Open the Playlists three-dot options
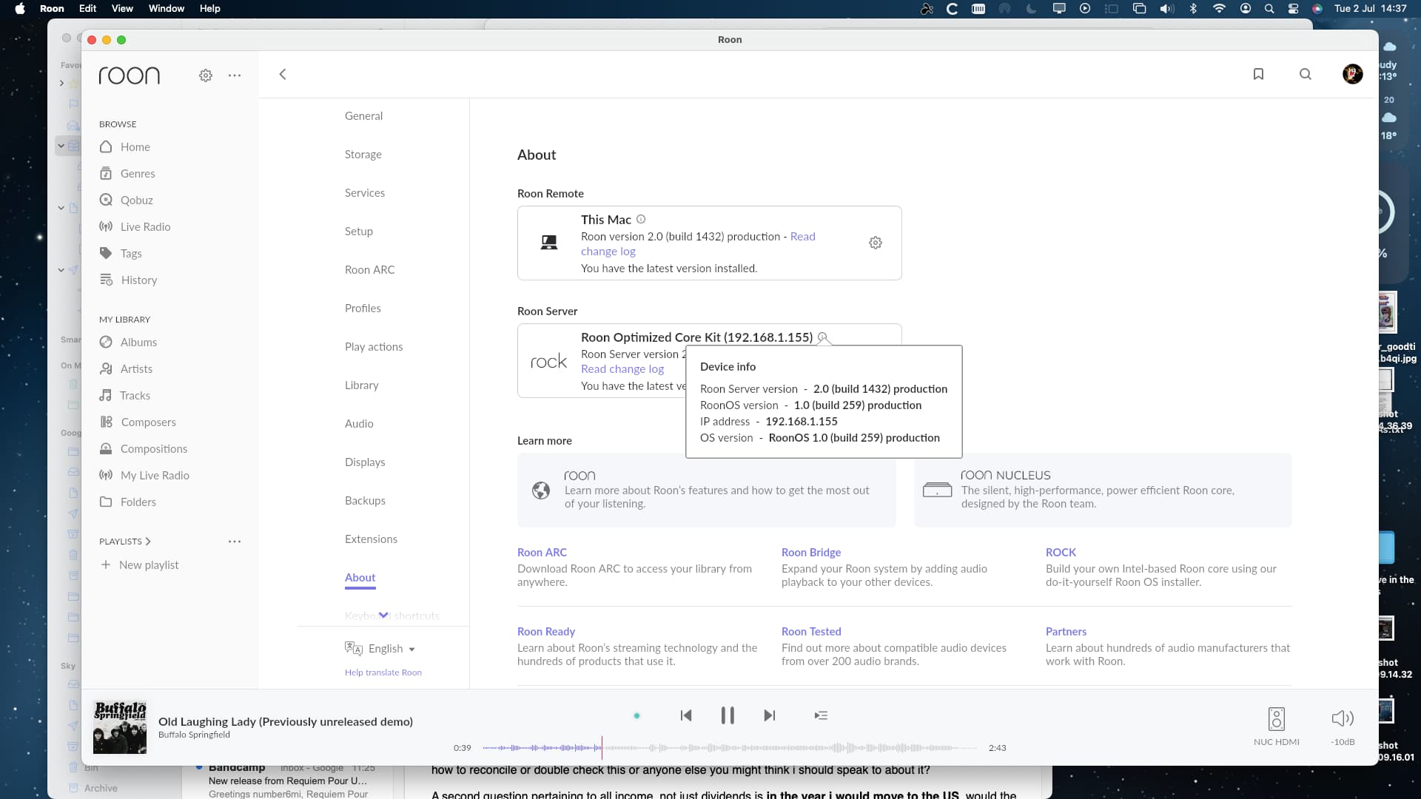This screenshot has height=799, width=1421. pos(235,542)
